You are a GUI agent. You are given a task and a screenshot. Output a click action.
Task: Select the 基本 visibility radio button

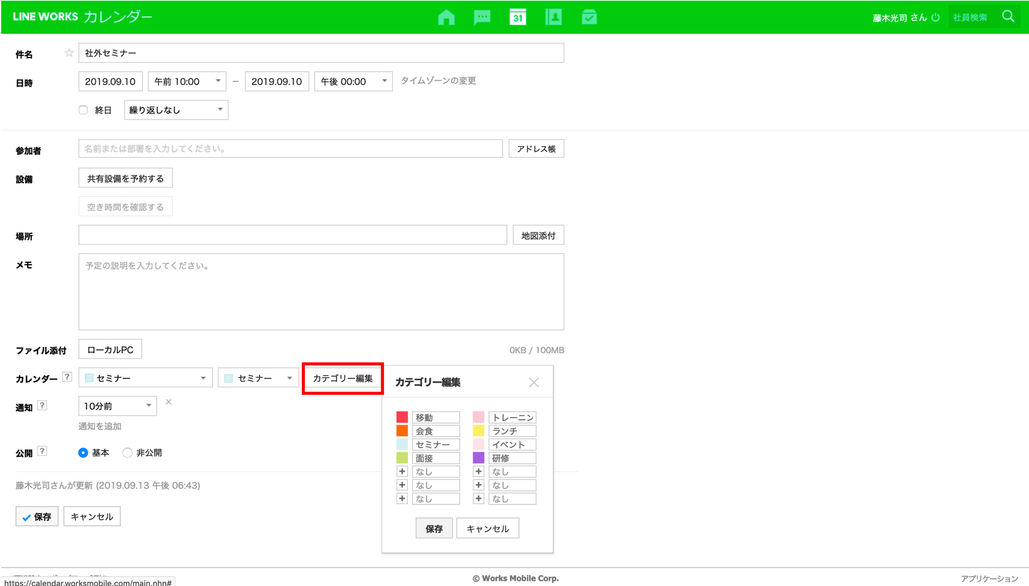pyautogui.click(x=83, y=453)
